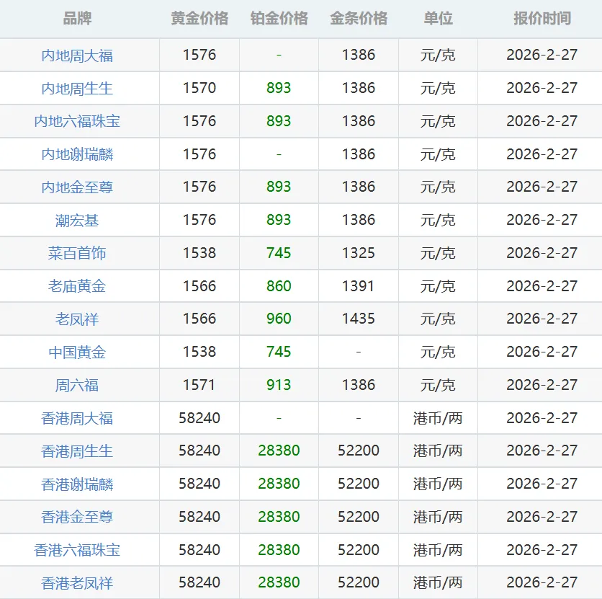Open the 香港周生生 brand link
602x599 pixels.
pos(77,451)
